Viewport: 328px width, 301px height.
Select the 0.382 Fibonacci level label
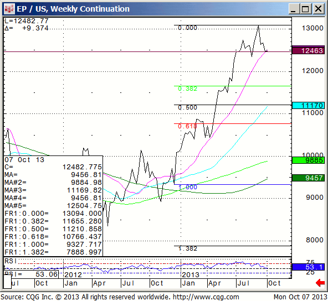point(187,89)
